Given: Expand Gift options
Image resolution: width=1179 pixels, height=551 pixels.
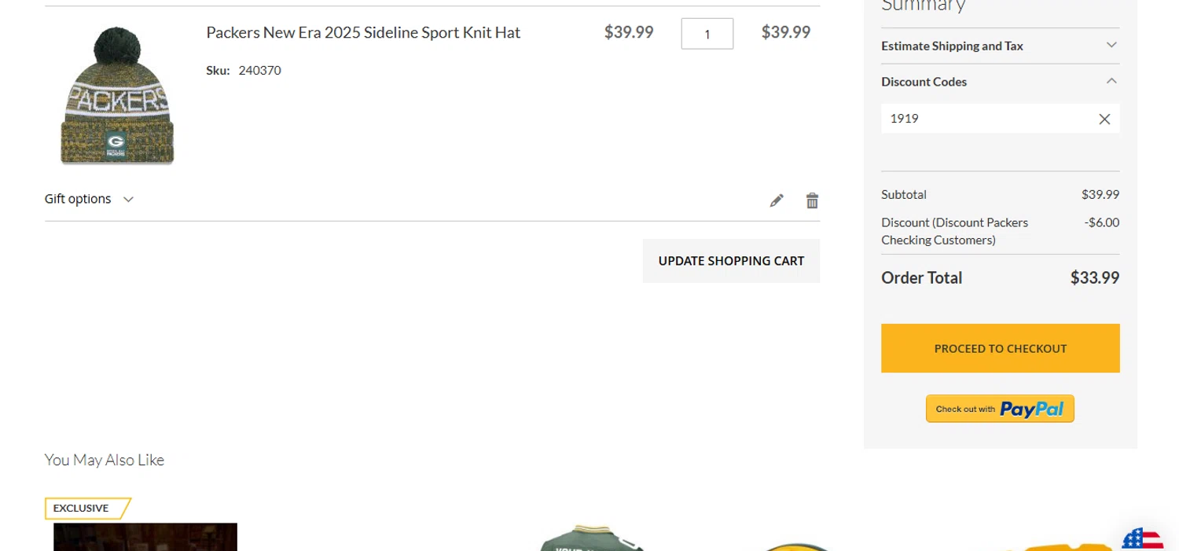Looking at the screenshot, I should pos(89,199).
